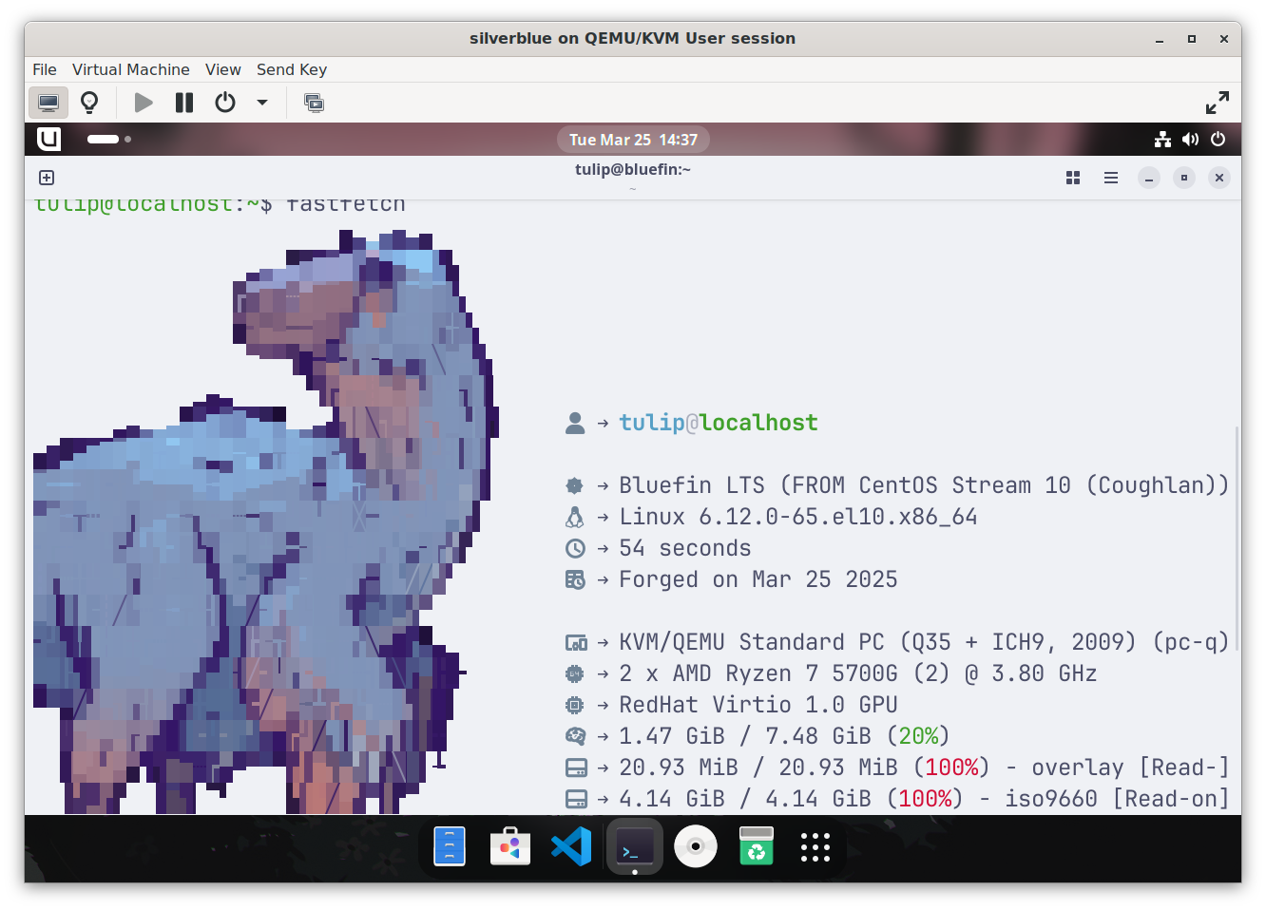Open the Tue Mar 25 14:37 clock

(x=633, y=140)
